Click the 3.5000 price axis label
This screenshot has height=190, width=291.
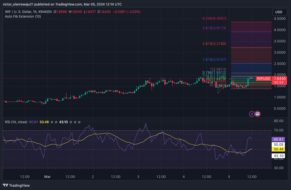pos(280,41)
